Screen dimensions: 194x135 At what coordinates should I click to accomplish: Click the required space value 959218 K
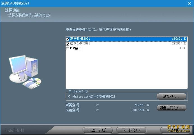[x=142, y=105]
